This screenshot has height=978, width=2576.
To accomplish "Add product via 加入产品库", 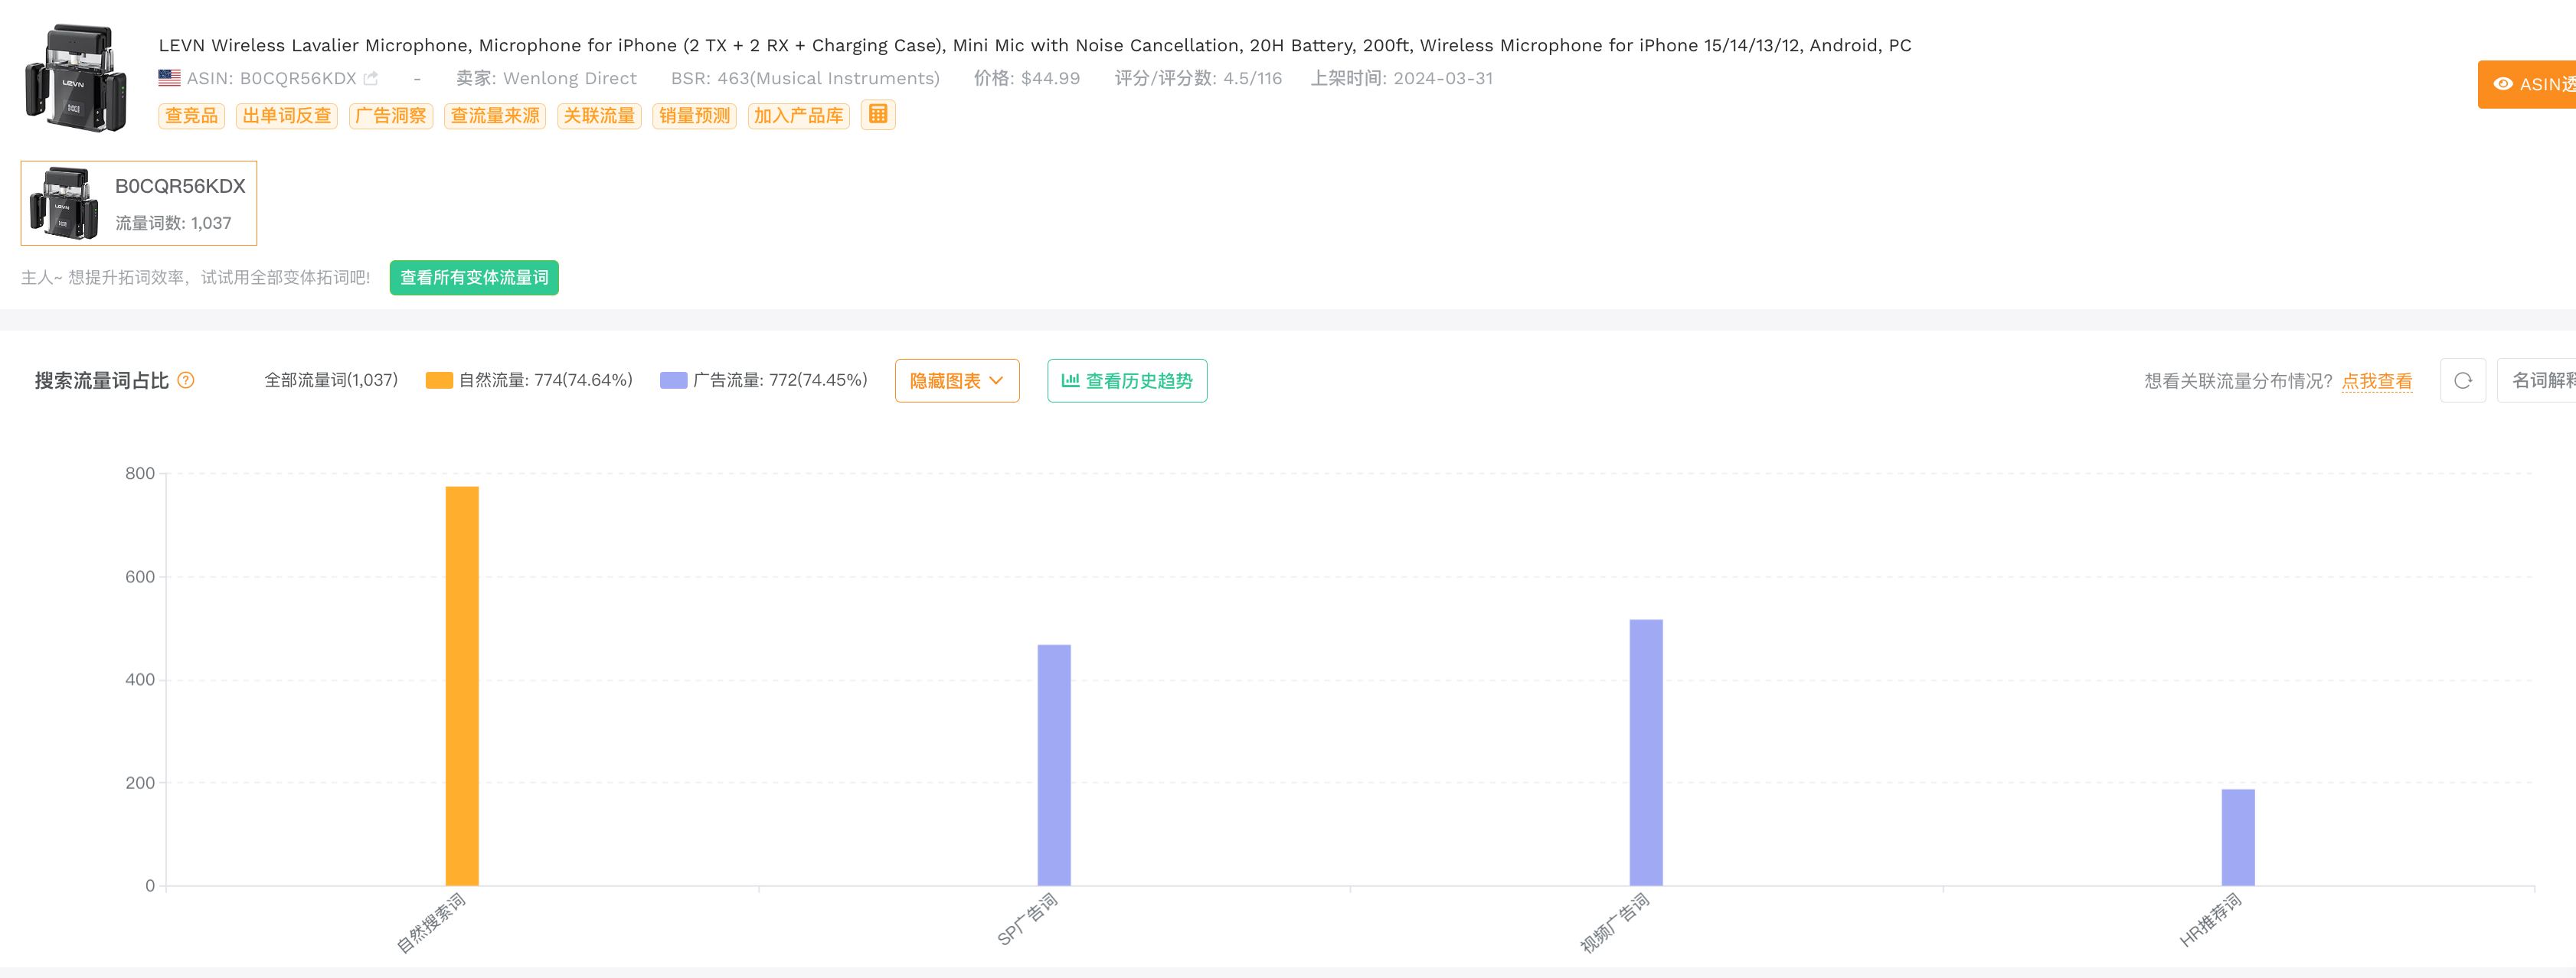I will tap(798, 116).
